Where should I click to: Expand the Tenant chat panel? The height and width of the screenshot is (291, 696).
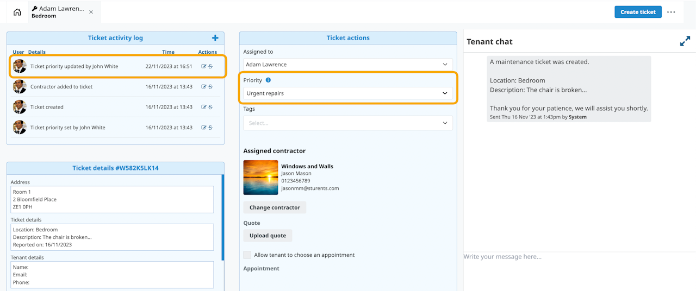685,42
